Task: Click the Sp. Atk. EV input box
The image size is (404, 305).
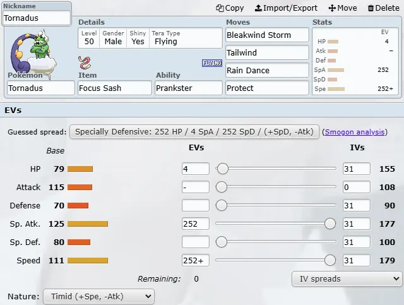Action: pos(196,224)
